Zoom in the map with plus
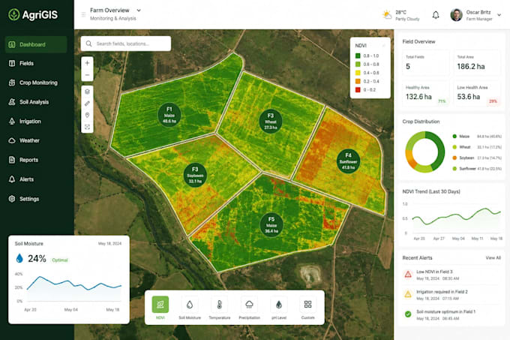The width and height of the screenshot is (510, 340). (87, 63)
